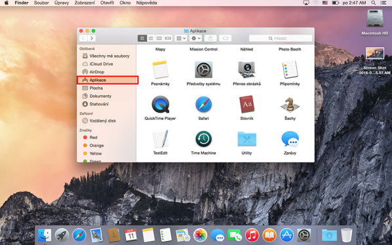Select the Yellow tag in sidebar
This screenshot has width=392, height=245.
(106, 153)
